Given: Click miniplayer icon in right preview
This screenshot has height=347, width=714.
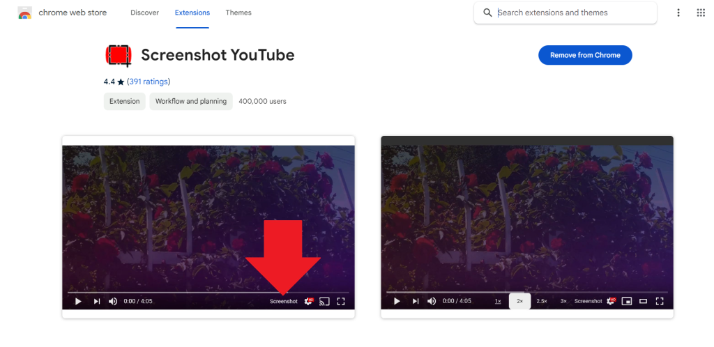Looking at the screenshot, I should pyautogui.click(x=627, y=301).
